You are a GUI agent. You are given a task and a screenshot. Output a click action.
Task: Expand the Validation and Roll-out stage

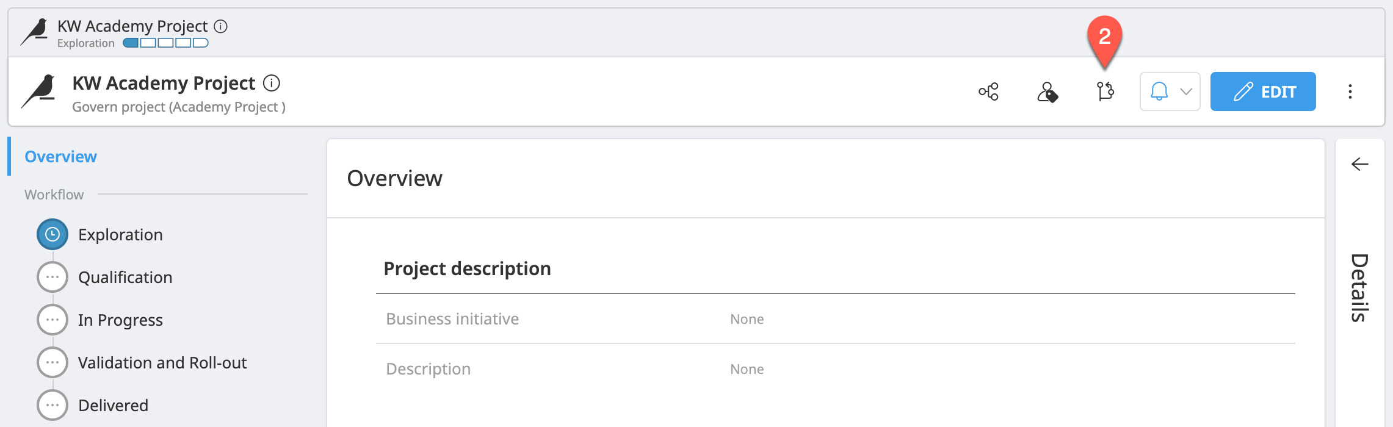52,362
